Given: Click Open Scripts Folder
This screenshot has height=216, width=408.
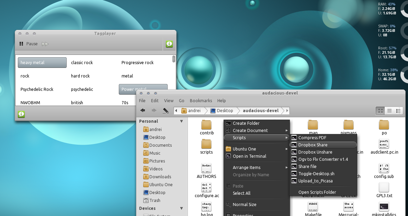Looking at the screenshot, I should [317, 192].
